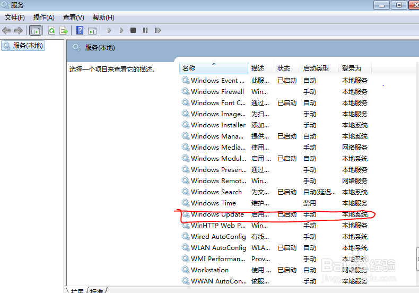Sort by the 状态 column header

tap(287, 68)
